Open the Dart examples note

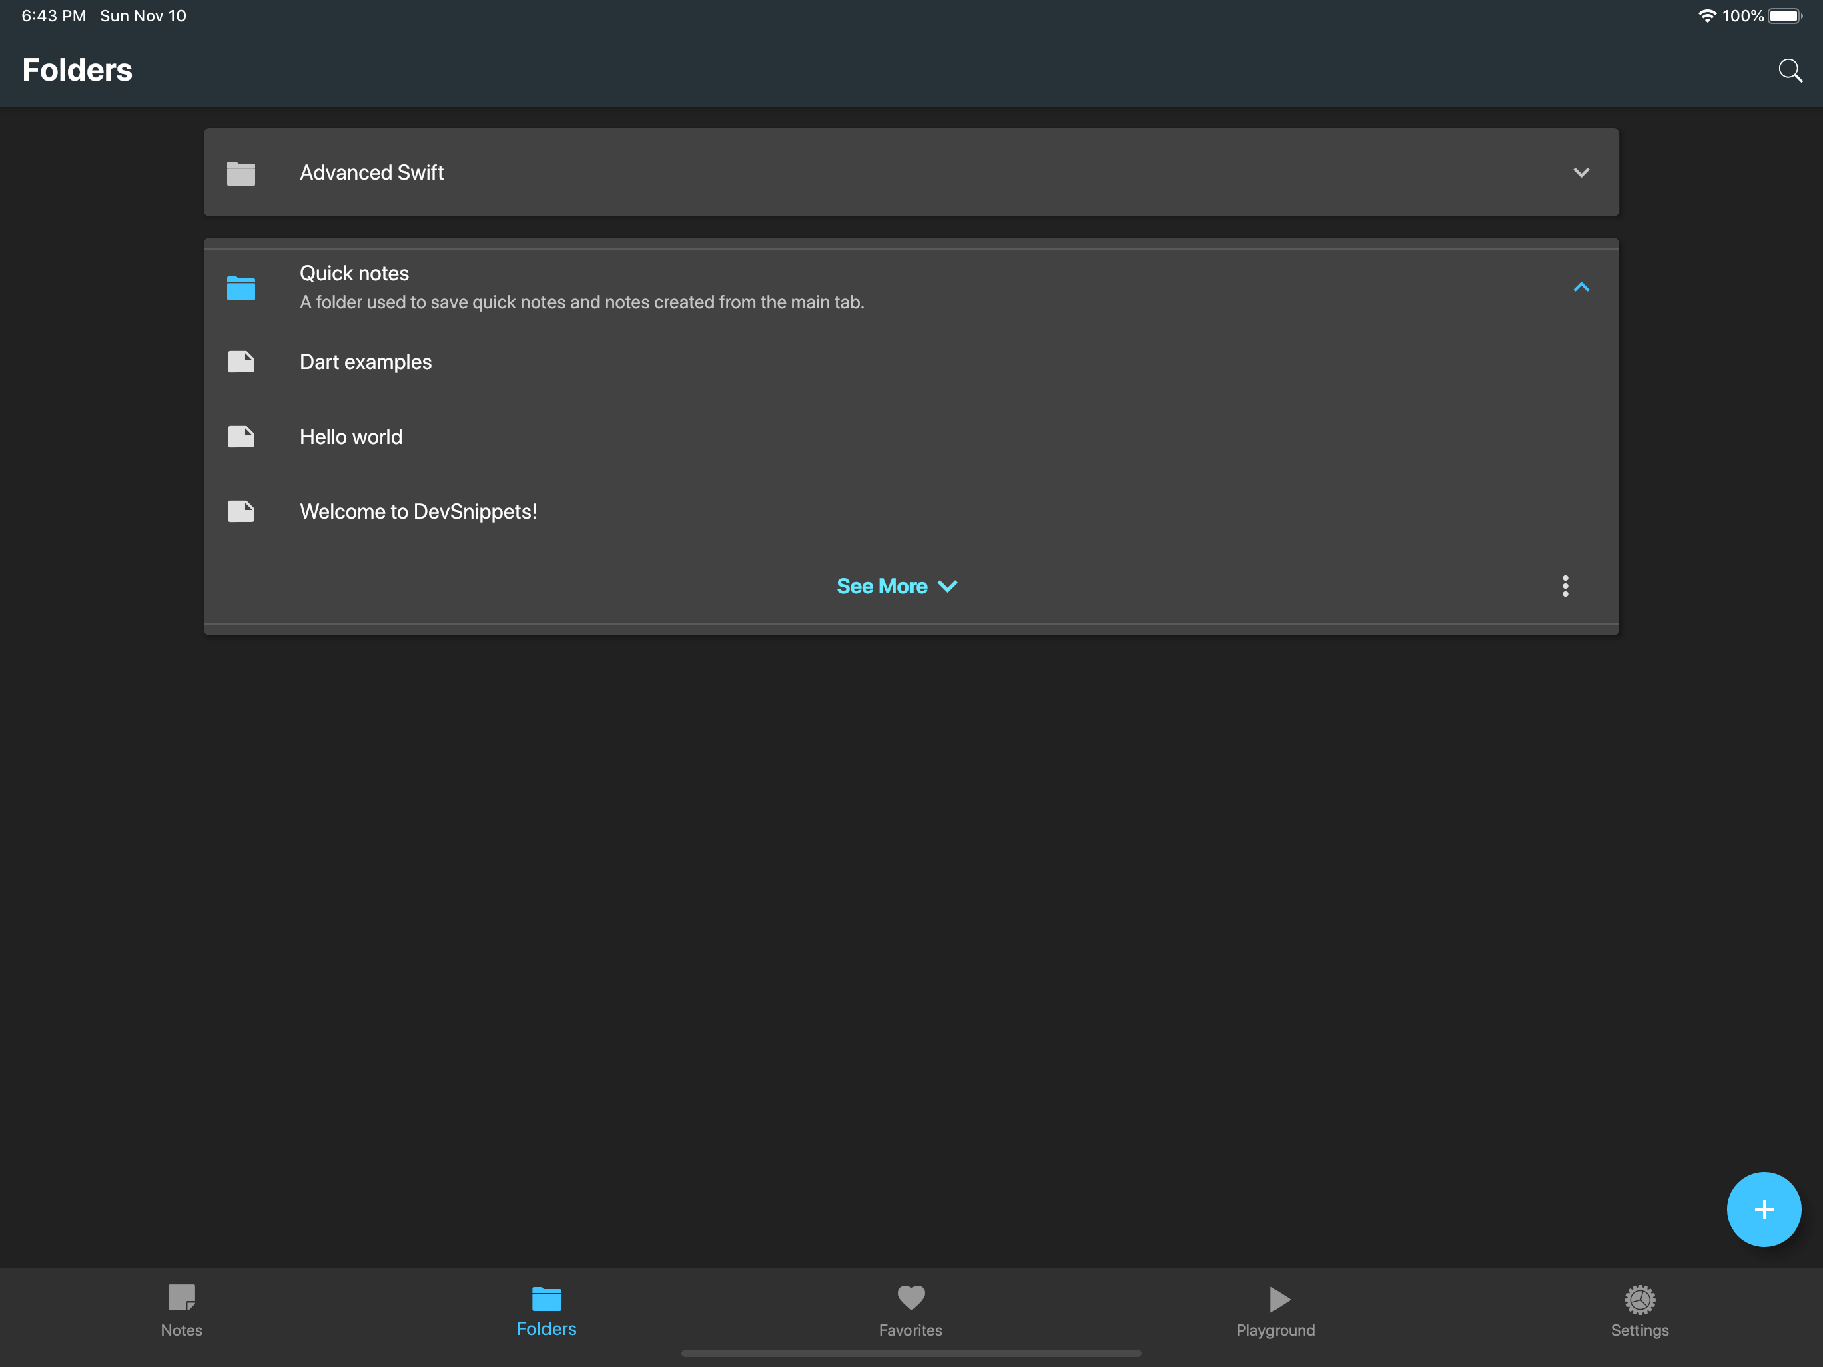tap(365, 362)
